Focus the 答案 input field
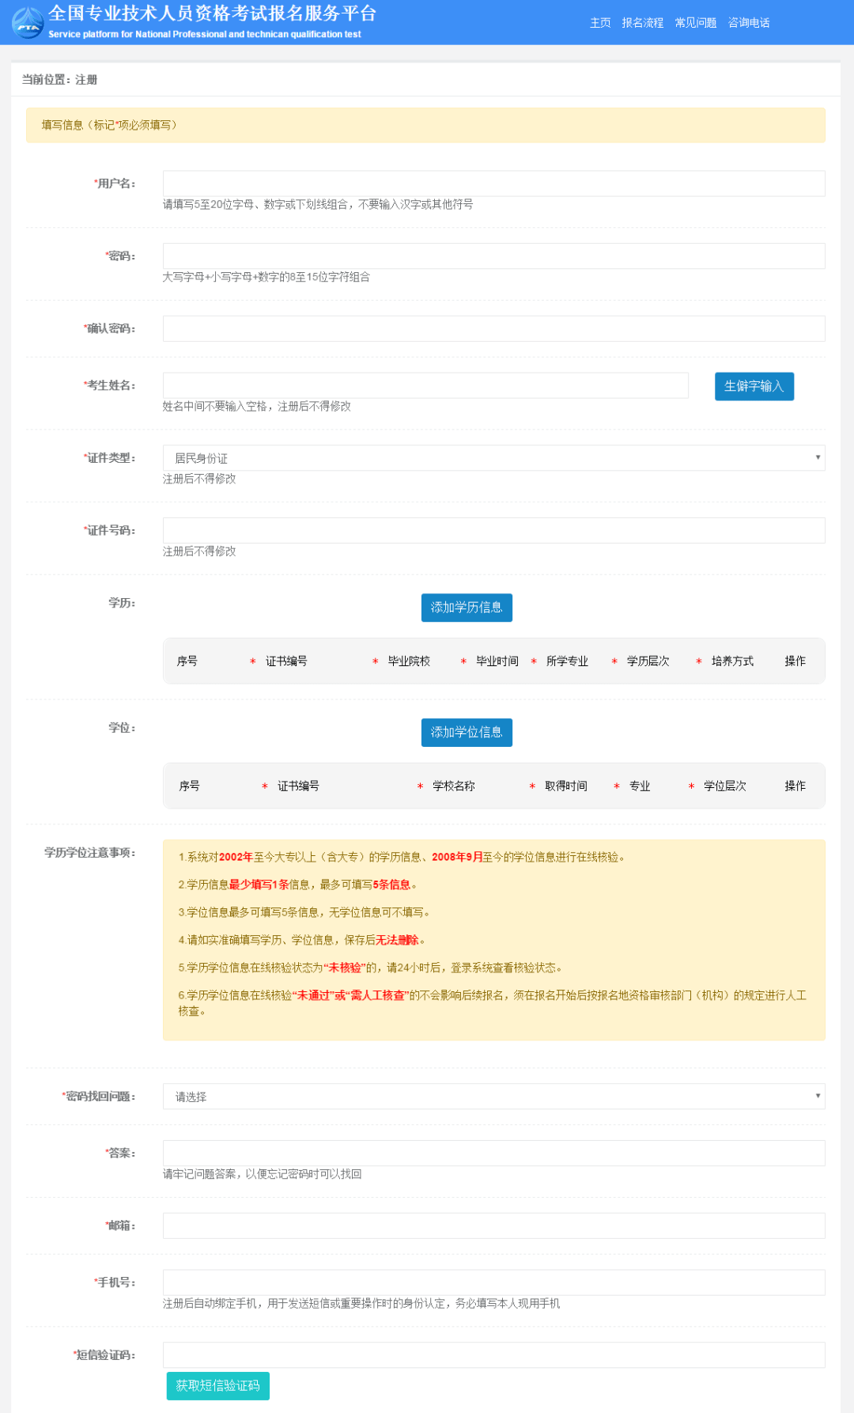Screen dimensions: 854x1413 tap(493, 1153)
